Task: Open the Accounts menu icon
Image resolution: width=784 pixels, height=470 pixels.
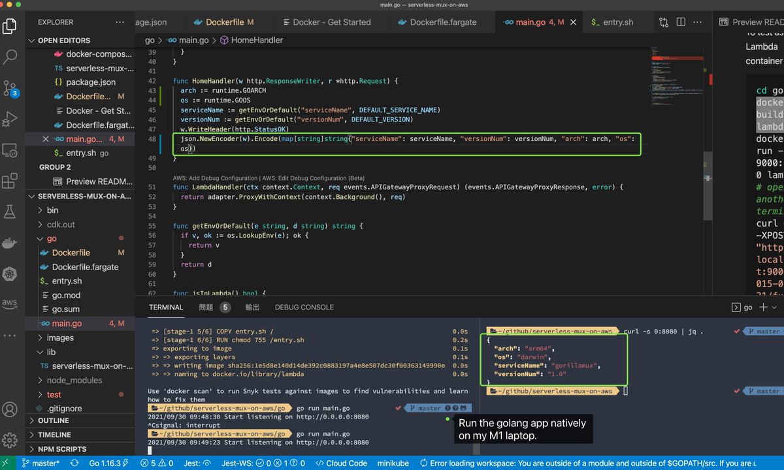Action: (10, 409)
